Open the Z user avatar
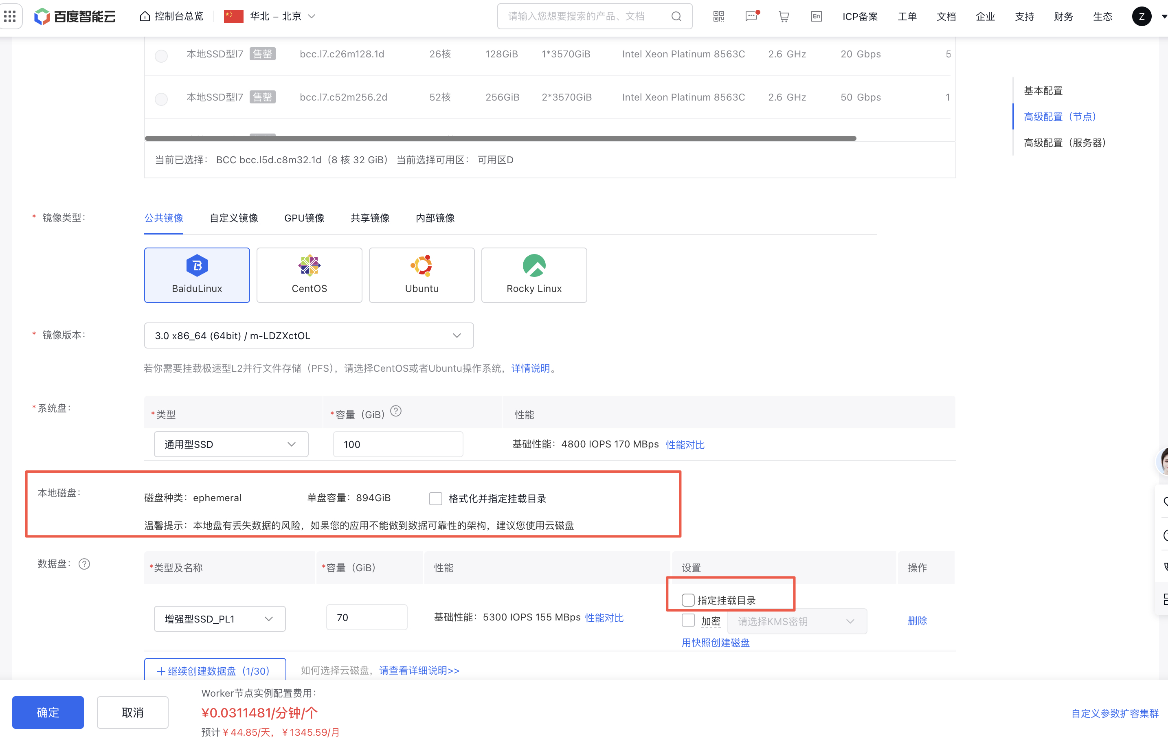Image resolution: width=1168 pixels, height=741 pixels. 1141,16
